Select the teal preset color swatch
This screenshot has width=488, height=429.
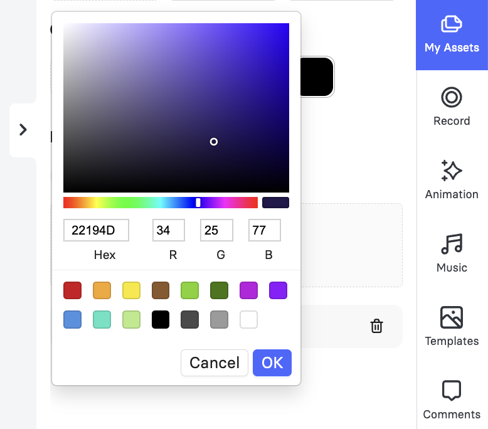tap(102, 319)
